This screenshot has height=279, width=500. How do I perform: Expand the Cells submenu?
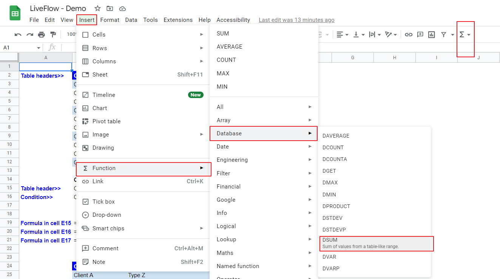tap(143, 35)
